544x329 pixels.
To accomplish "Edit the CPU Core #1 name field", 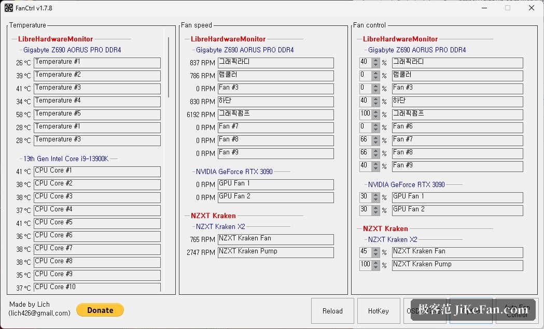I will click(x=97, y=171).
